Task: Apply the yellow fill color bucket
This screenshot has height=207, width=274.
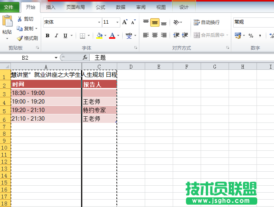Action: pyautogui.click(x=99, y=36)
